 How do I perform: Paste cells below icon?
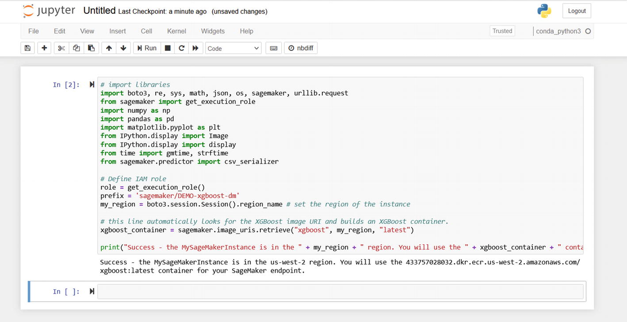click(x=91, y=48)
